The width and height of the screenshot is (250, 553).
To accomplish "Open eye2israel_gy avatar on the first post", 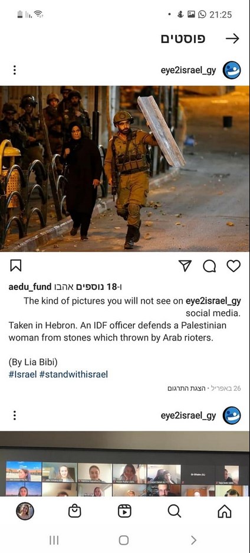I will [x=232, y=70].
